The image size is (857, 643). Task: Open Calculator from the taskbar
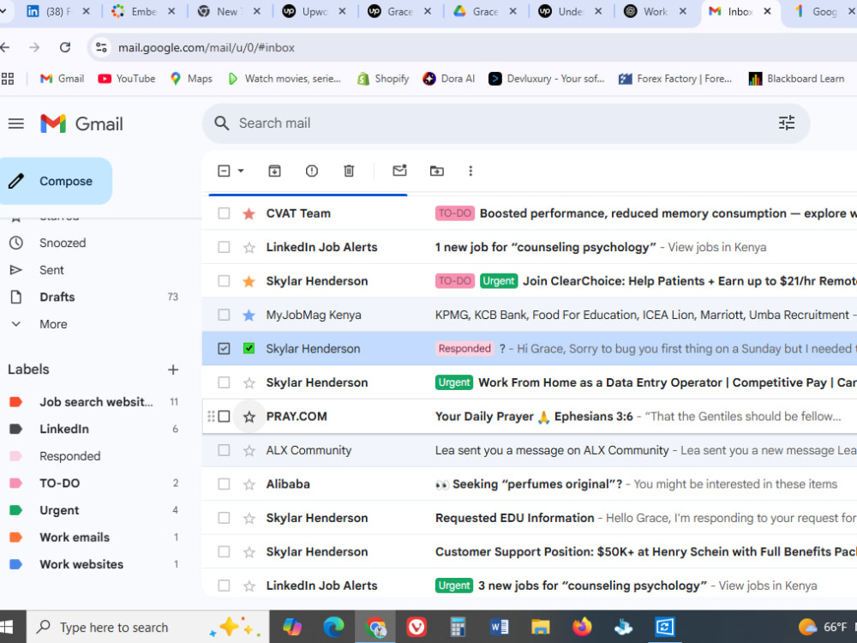tap(458, 628)
